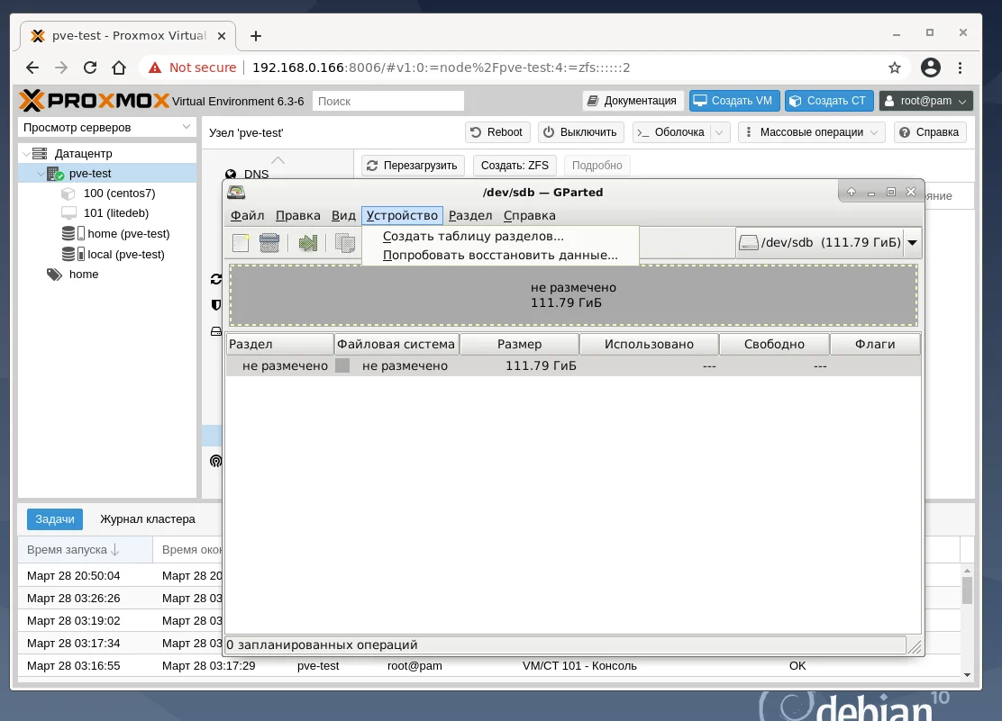The width and height of the screenshot is (1002, 721).
Task: Select home (pve-test) storage in tree
Action: (x=129, y=234)
